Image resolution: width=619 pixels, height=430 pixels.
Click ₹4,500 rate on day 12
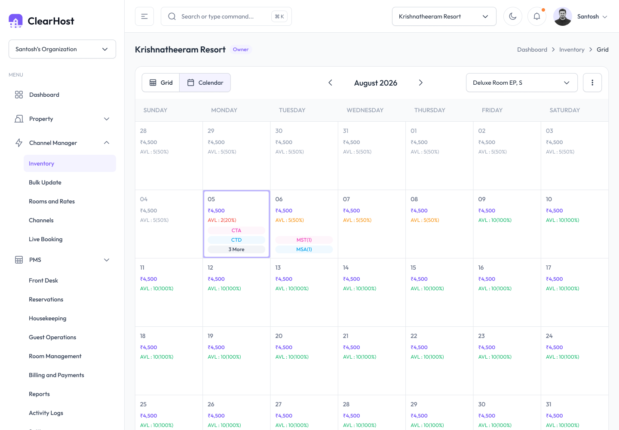[216, 279]
